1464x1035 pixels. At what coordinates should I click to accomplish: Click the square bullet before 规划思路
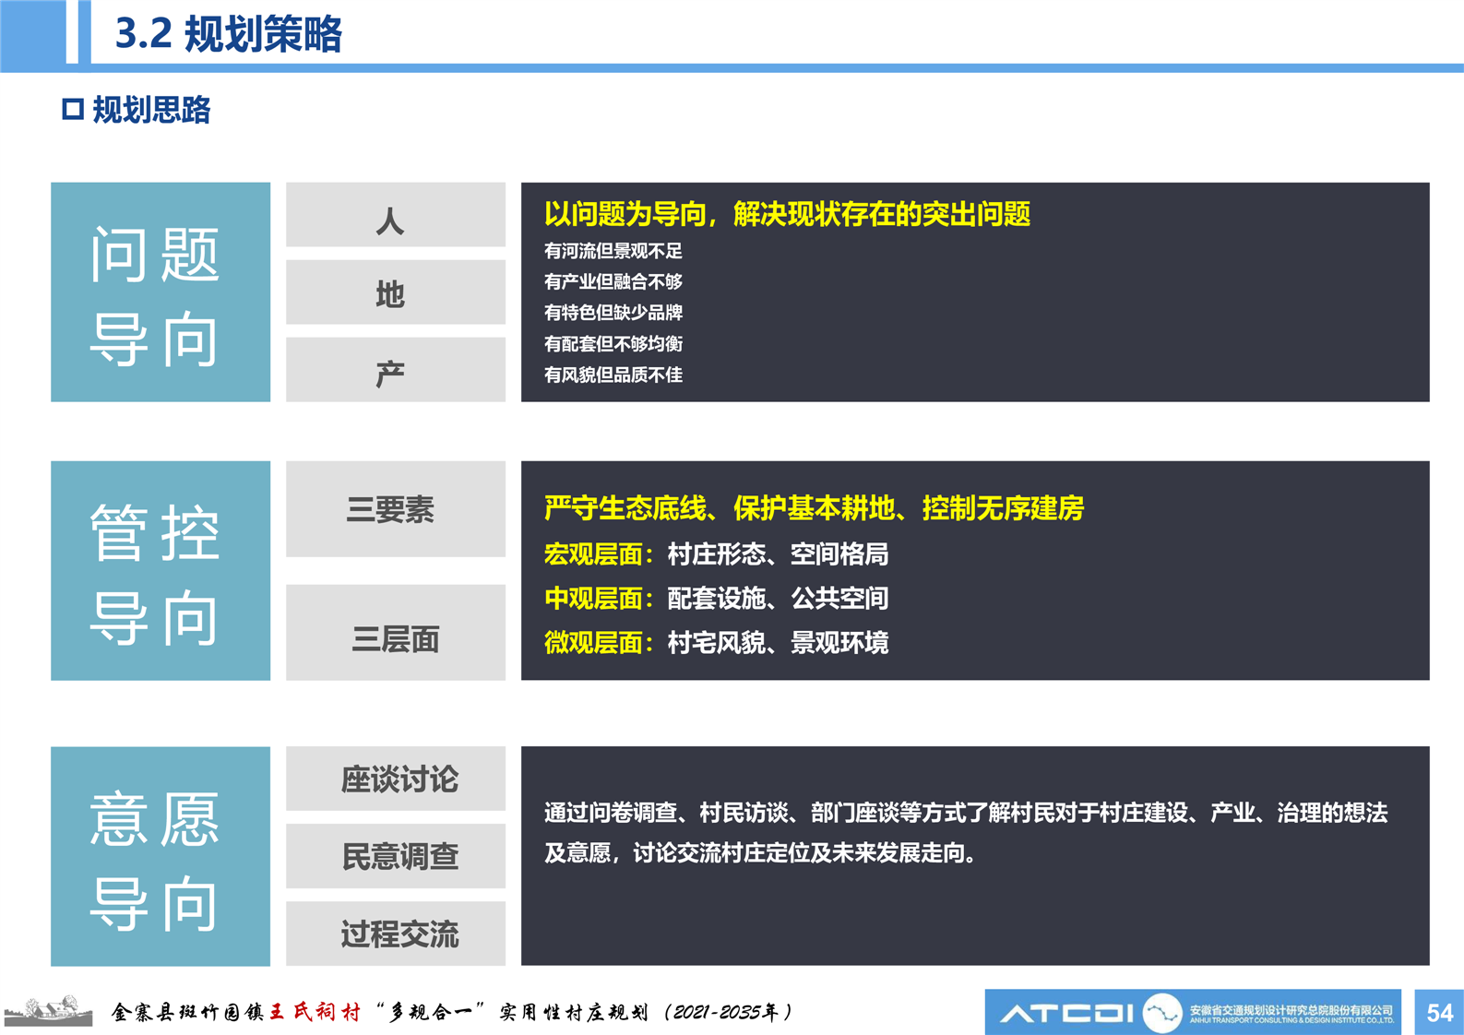click(73, 110)
